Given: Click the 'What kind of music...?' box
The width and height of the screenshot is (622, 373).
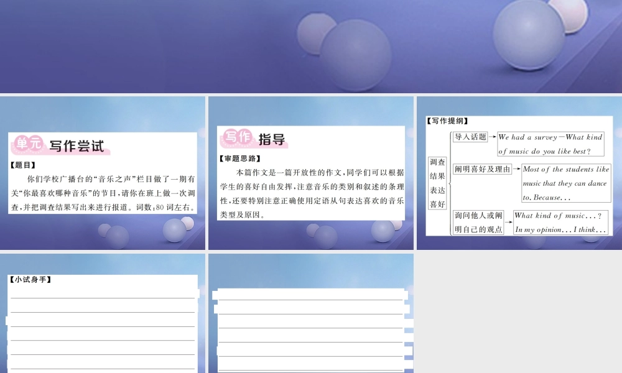Looking at the screenshot, I should coord(560,223).
